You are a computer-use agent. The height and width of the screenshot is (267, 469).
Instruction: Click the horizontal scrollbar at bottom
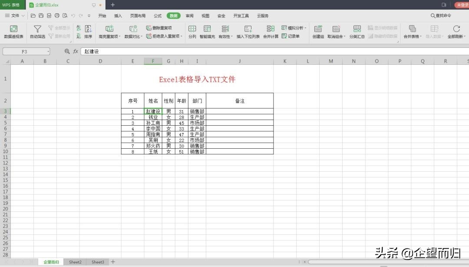388,262
